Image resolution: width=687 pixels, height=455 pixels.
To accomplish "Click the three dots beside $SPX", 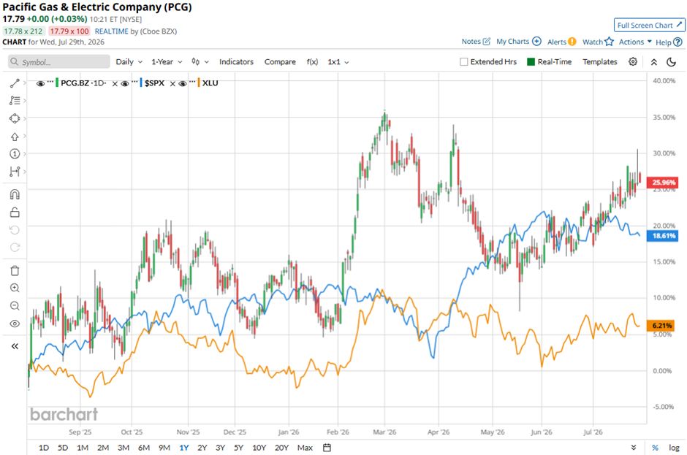I will (x=134, y=82).
